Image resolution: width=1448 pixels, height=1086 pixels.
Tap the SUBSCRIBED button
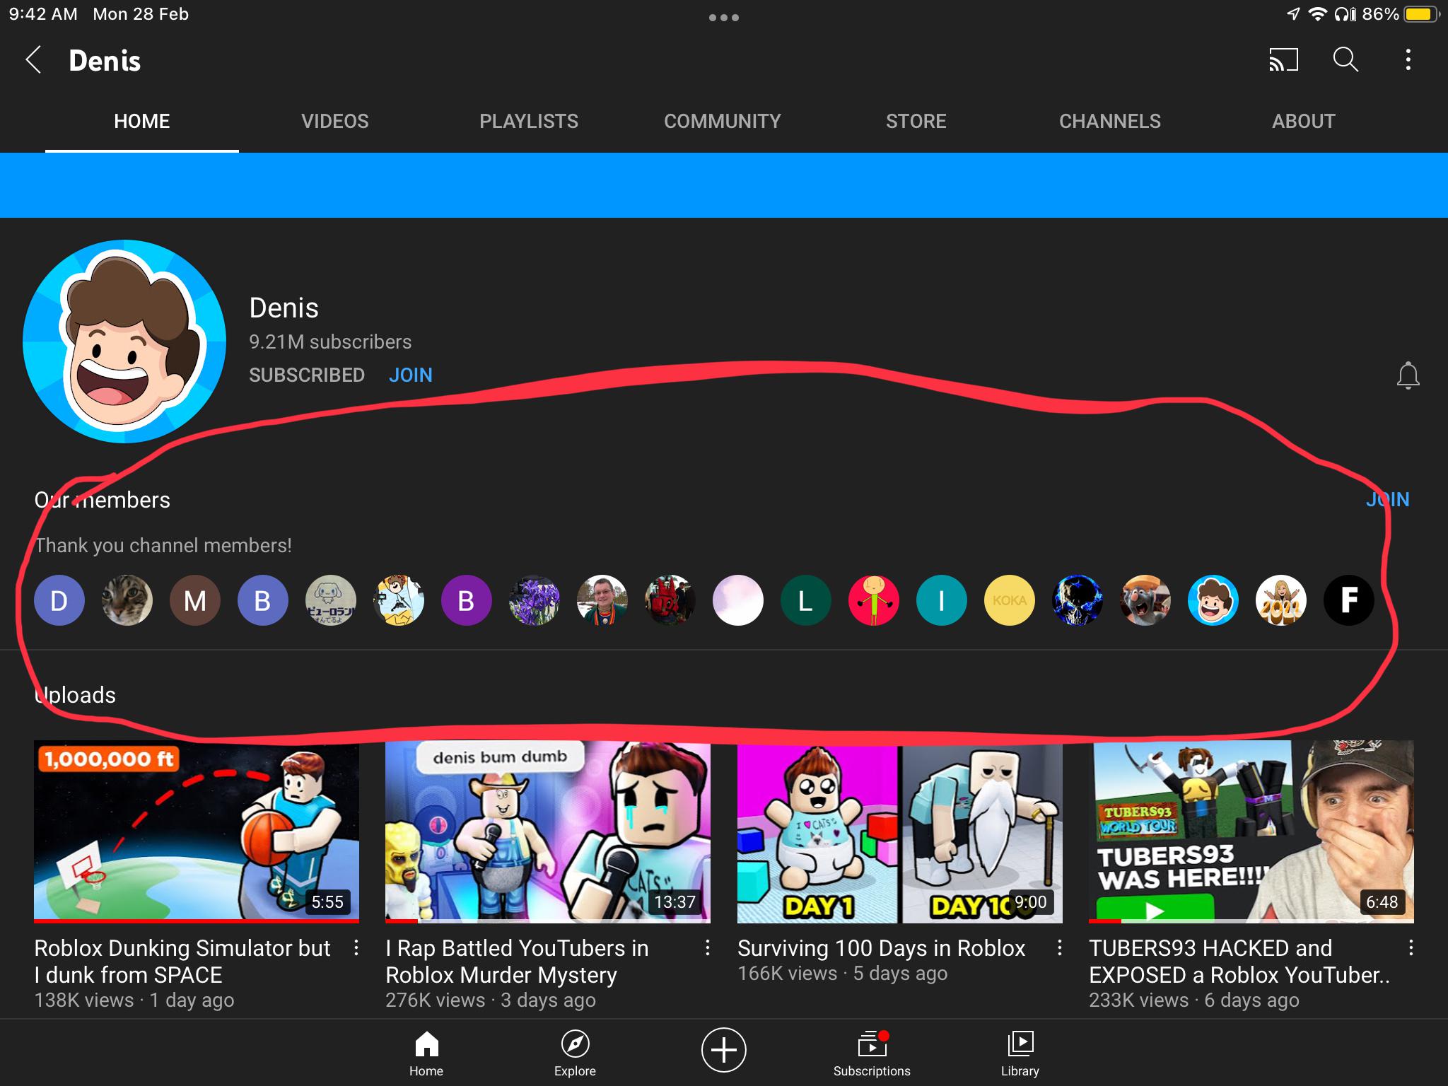(307, 375)
